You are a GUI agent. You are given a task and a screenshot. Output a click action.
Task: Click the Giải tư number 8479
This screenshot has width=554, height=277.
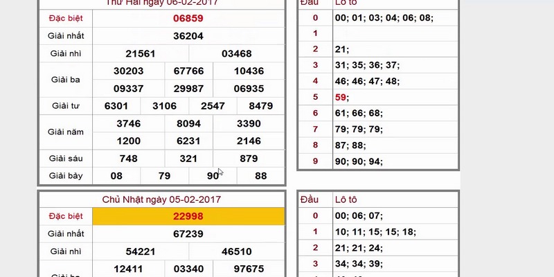coord(260,106)
